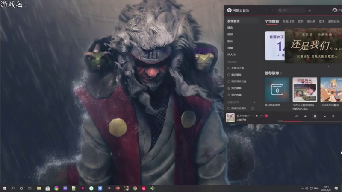Open 最近播放 in the sidebar
The image size is (342, 192).
click(x=234, y=75)
